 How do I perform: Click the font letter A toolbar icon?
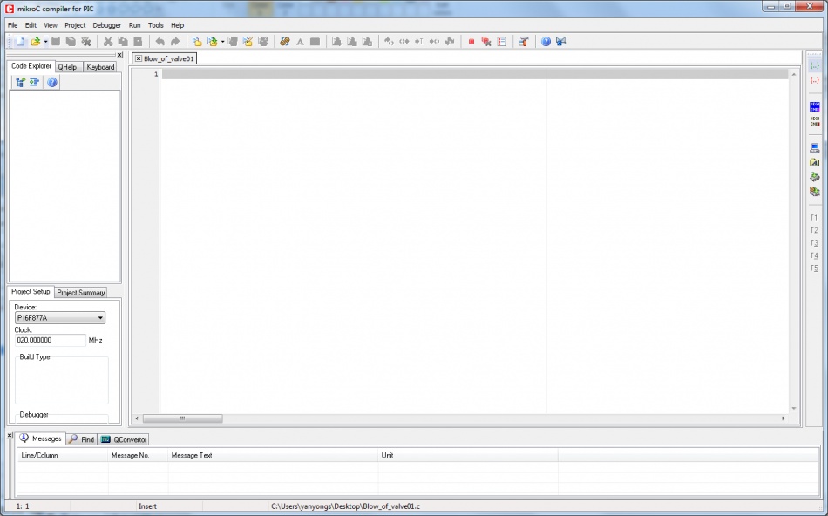point(300,41)
